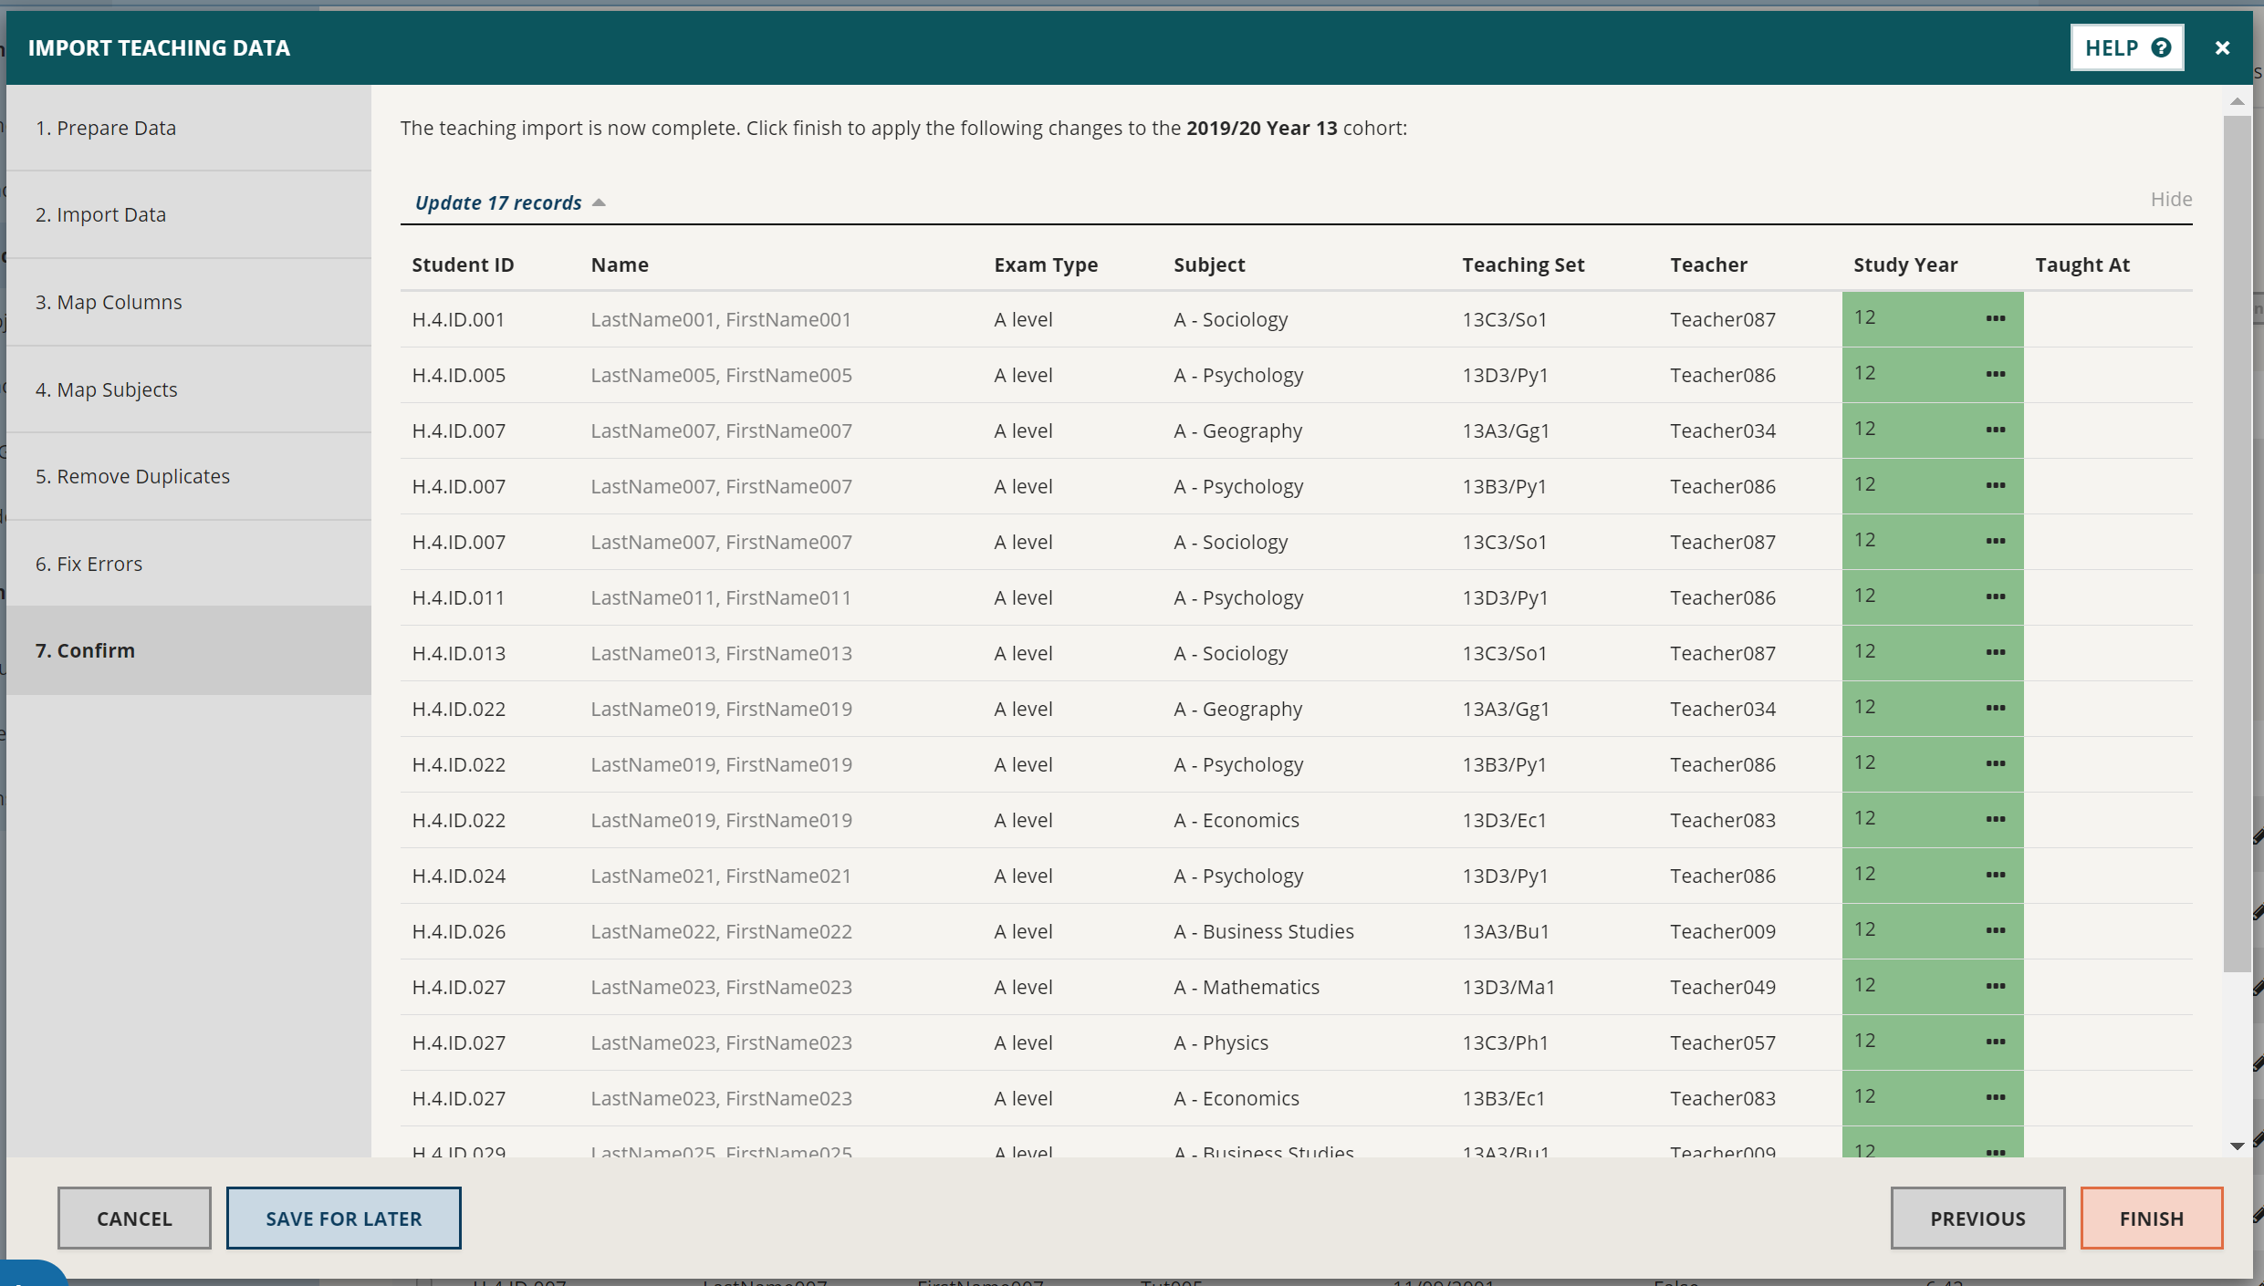Open ellipsis menu for H.4.ID.007 Psychology 13B3/Py1 row
Viewport: 2264px width, 1286px height.
coord(1995,485)
